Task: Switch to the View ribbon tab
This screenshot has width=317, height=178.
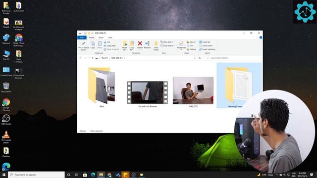Action: point(110,38)
